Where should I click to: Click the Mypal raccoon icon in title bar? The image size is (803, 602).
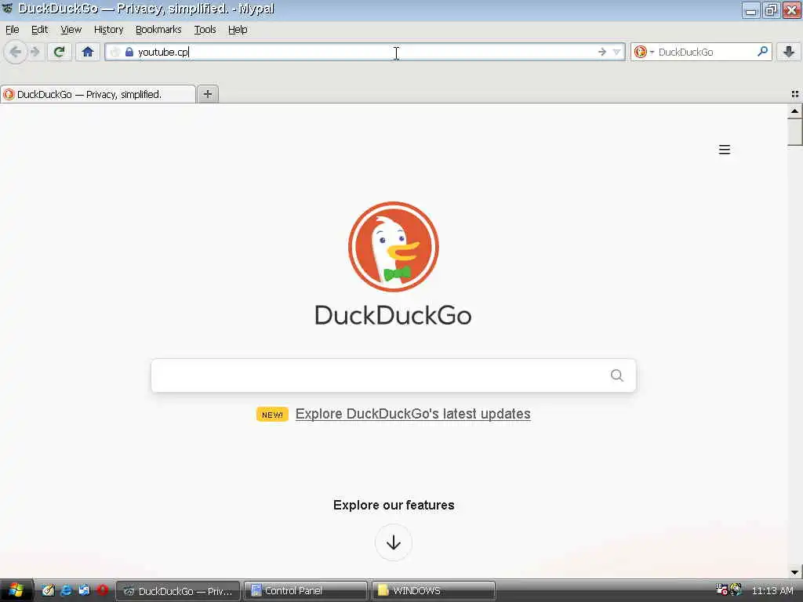8,9
